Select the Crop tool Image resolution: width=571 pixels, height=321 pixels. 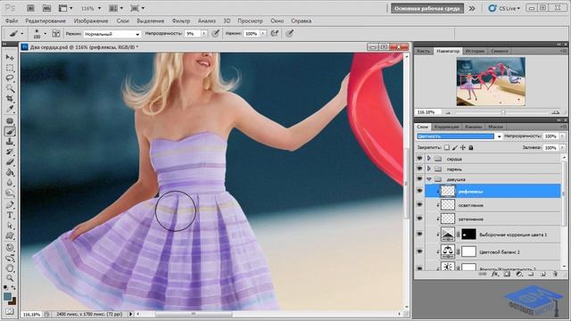10,98
